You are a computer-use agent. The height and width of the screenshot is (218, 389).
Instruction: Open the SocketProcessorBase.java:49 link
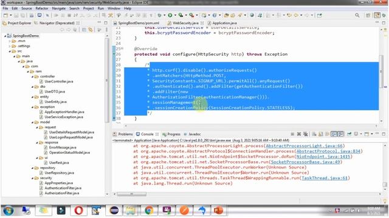305,162
